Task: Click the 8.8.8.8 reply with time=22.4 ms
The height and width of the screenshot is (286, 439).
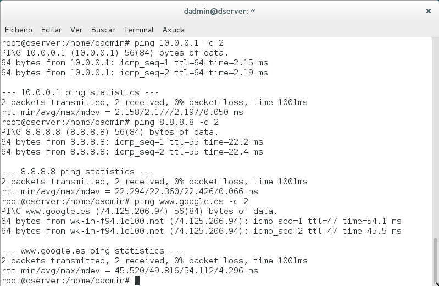Action: pyautogui.click(x=132, y=152)
